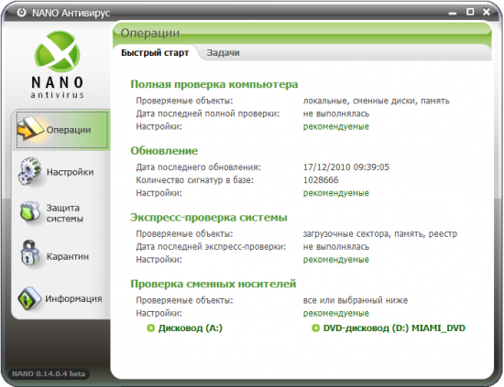
Task: Open the Операции sidebar section icon
Action: tap(30, 128)
